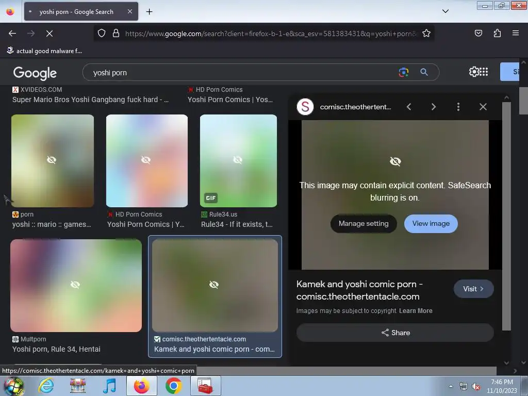Open Google quick settings gear
Screen dimensions: 528x396
click(x=474, y=72)
